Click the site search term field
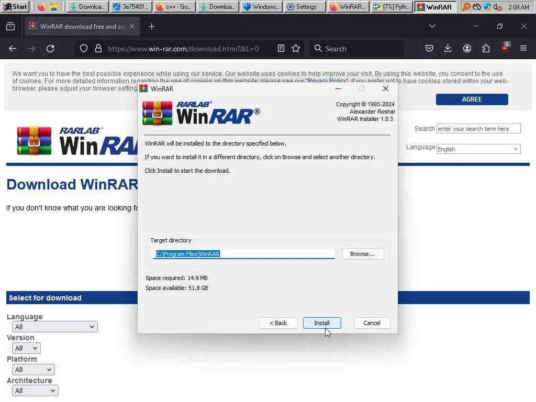 tap(478, 129)
